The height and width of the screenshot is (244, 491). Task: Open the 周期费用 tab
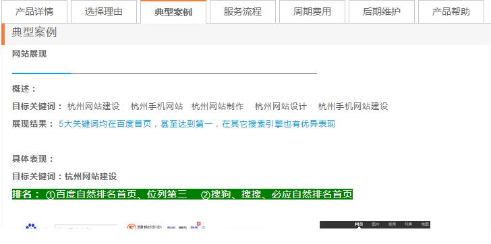coord(312,12)
